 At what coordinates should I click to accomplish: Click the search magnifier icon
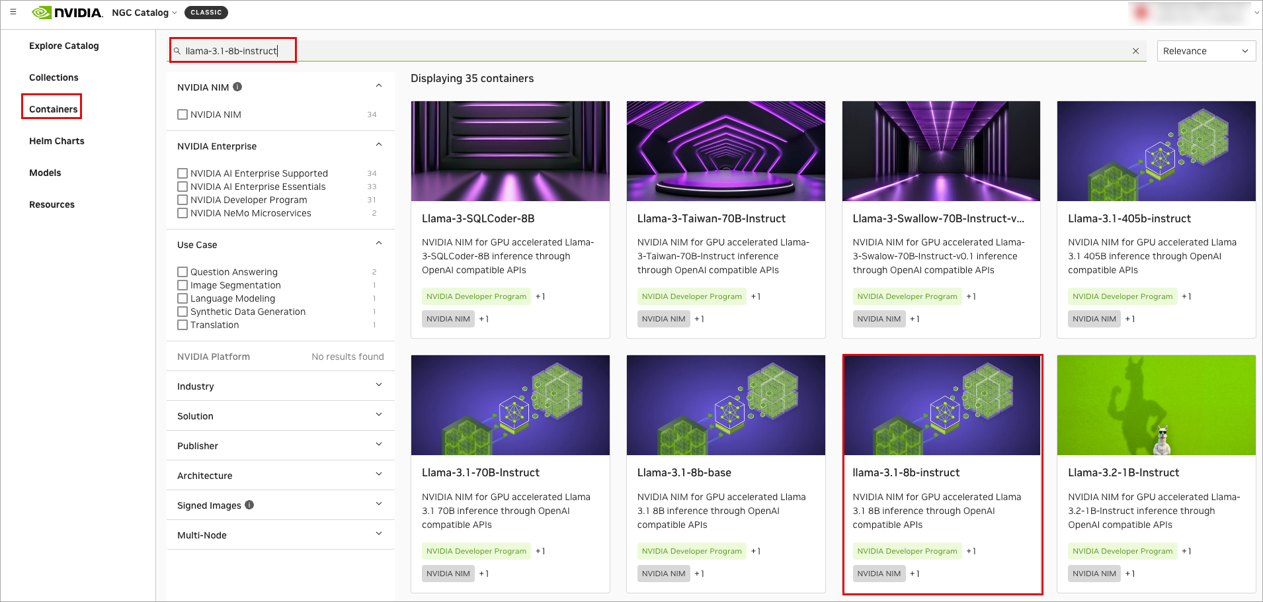pyautogui.click(x=177, y=51)
